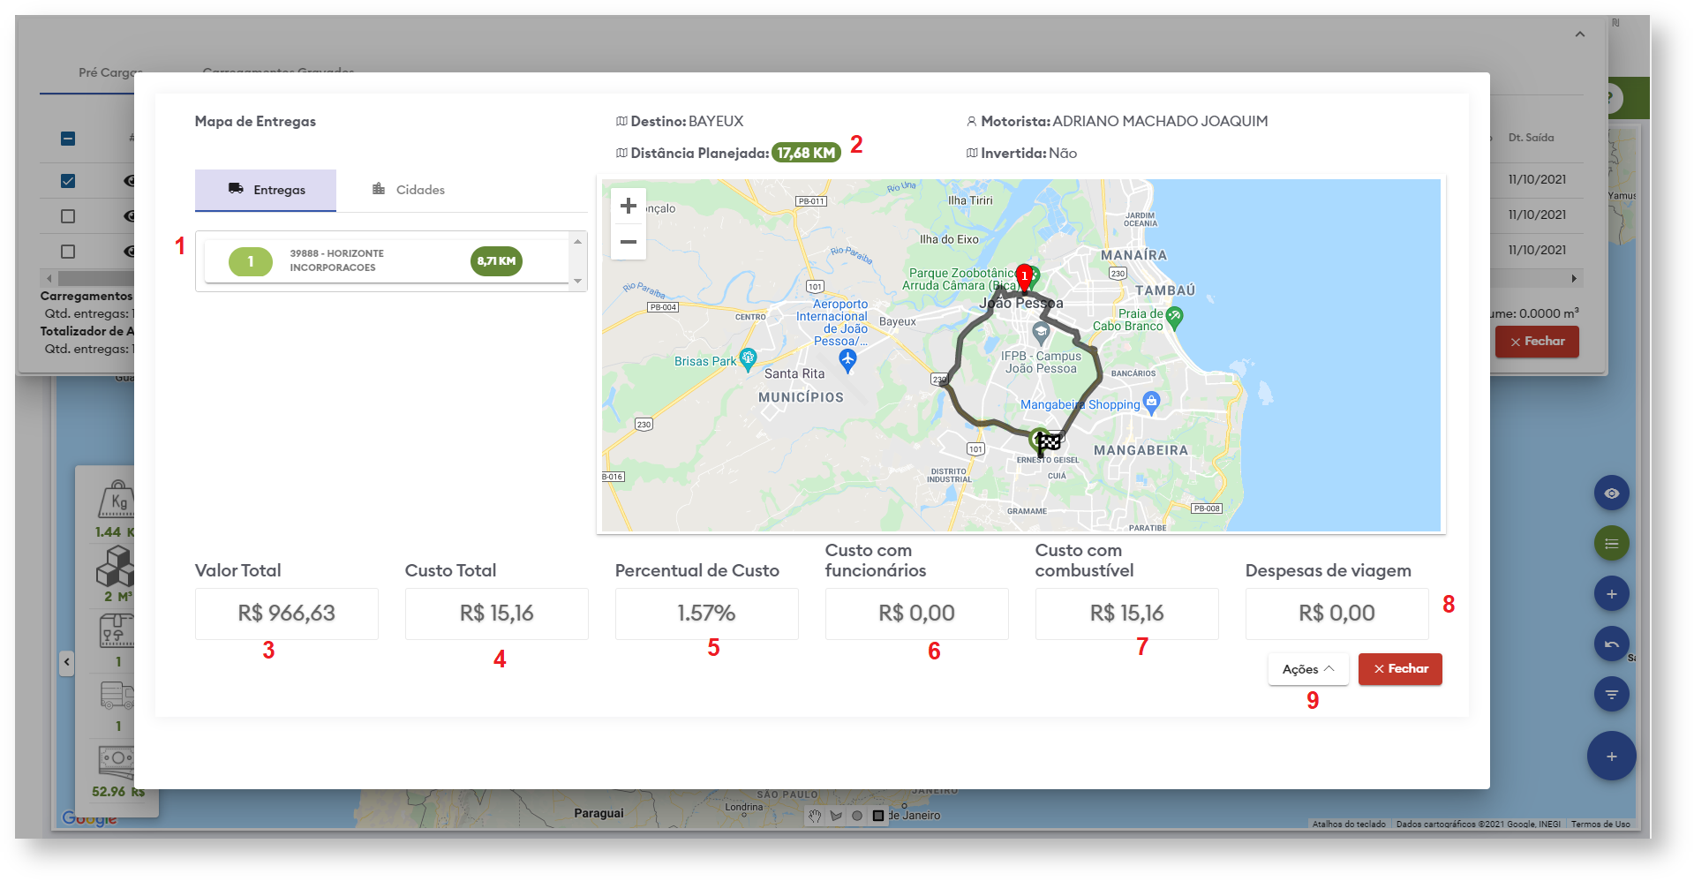Click the airport marker on the map
The width and height of the screenshot is (1694, 881).
click(847, 358)
